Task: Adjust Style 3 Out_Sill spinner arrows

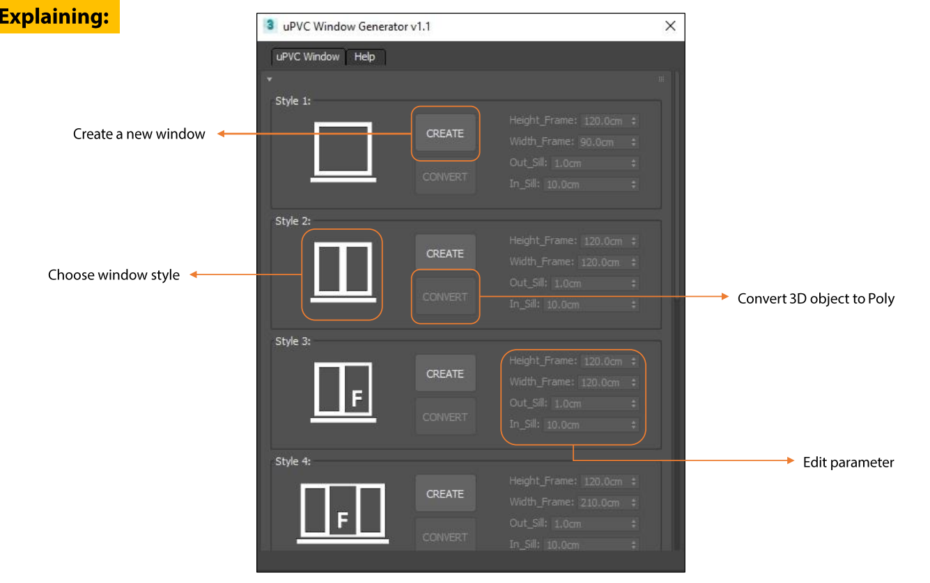Action: coord(633,404)
